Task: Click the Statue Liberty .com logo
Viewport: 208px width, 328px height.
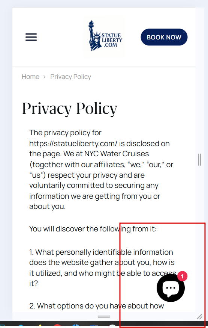Action: tap(104, 37)
